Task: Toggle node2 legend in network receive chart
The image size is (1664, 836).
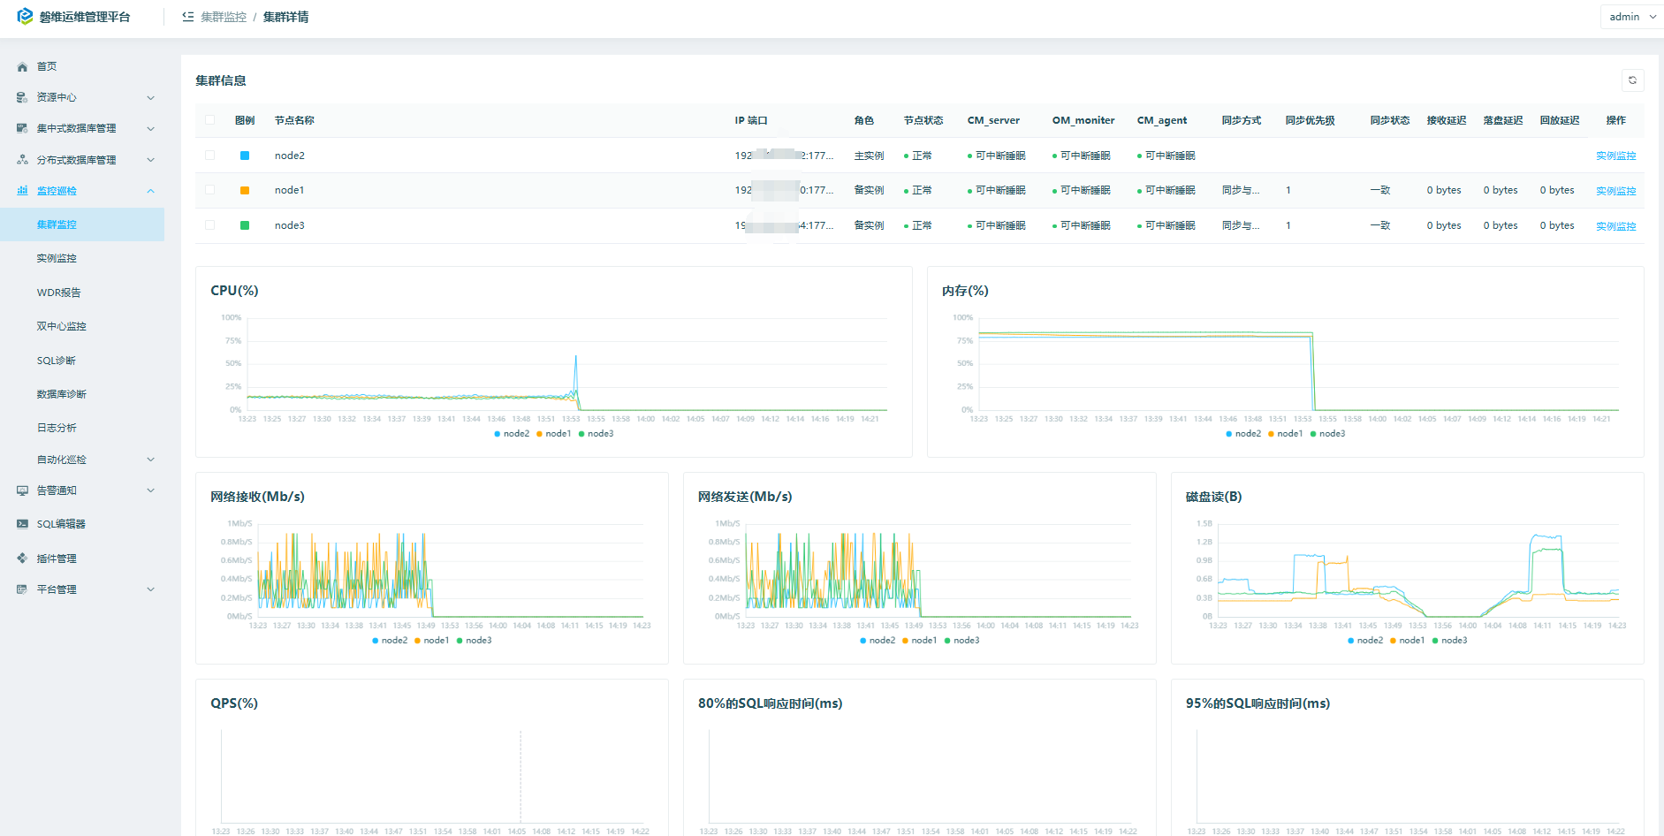Action: click(390, 641)
